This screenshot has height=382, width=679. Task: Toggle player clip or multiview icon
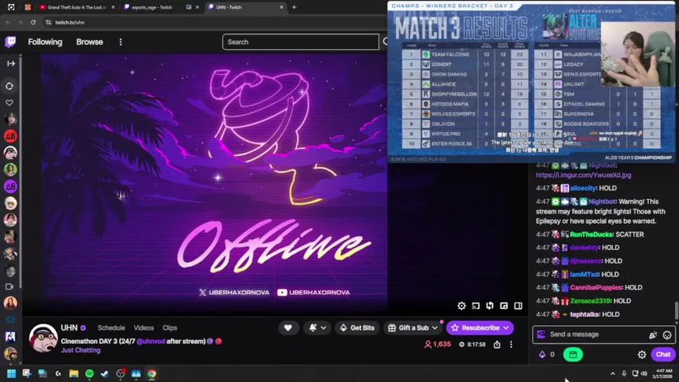pyautogui.click(x=489, y=306)
